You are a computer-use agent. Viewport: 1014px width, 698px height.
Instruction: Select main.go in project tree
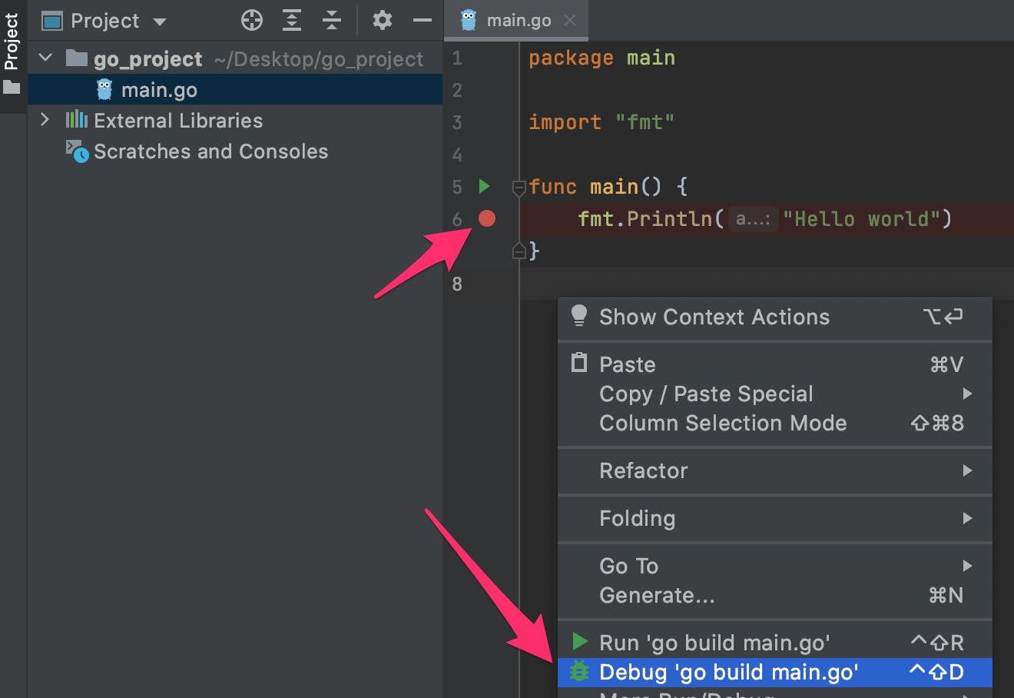point(234,90)
